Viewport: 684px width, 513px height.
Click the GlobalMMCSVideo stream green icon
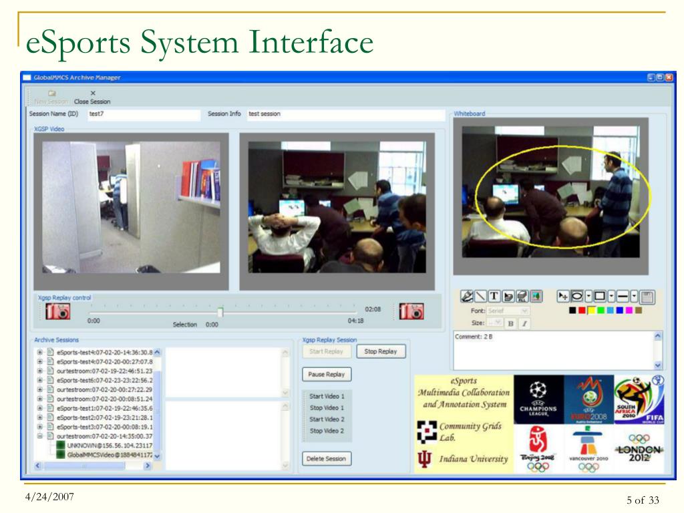[61, 454]
